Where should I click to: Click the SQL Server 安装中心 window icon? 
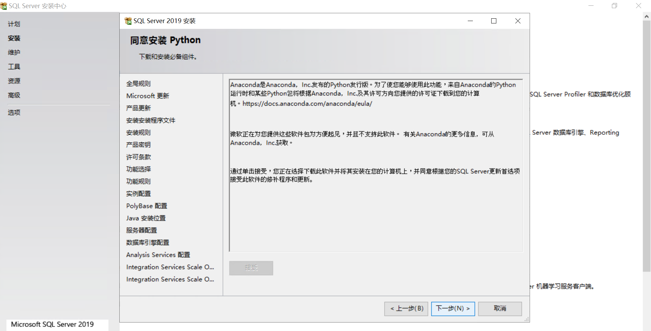4,6
